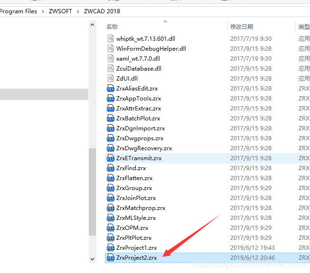Select file name ZcuiDatabase.dll
The height and width of the screenshot is (273, 310).
[139, 69]
